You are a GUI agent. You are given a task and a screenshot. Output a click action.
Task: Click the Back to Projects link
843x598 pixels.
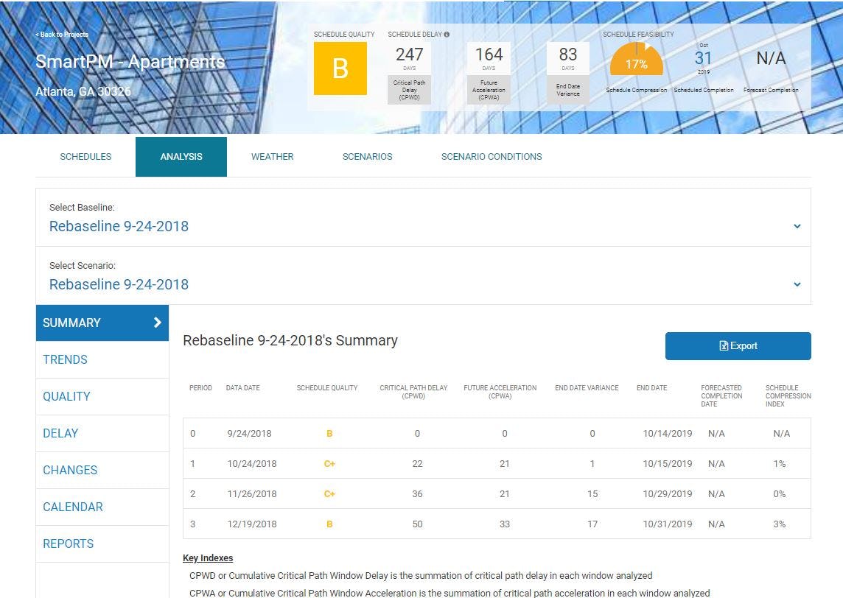[60, 34]
